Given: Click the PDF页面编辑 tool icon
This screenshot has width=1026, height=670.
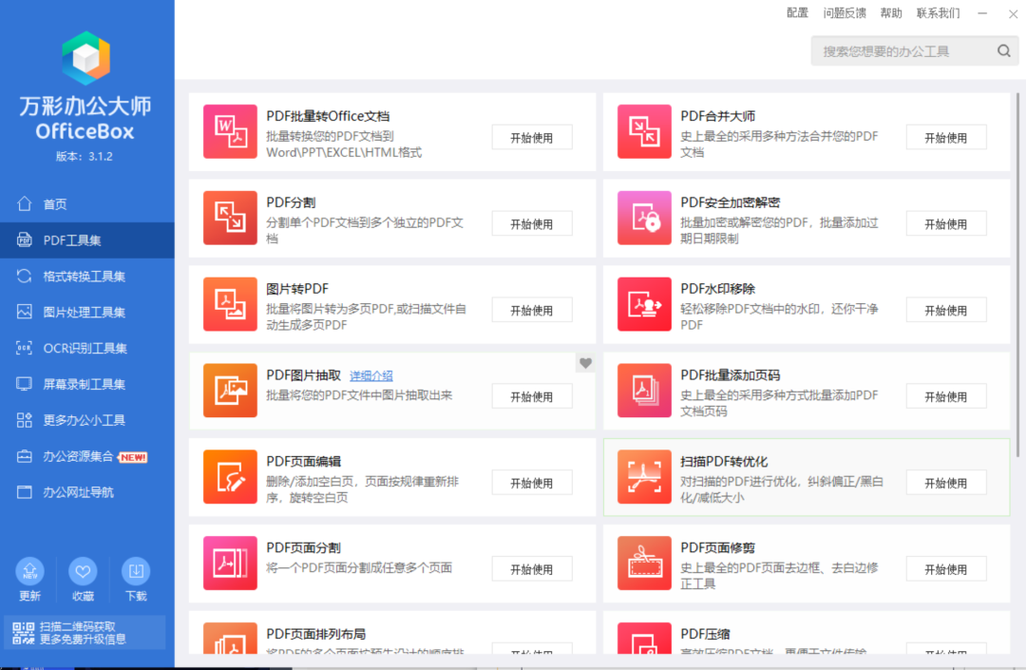Looking at the screenshot, I should point(229,477).
